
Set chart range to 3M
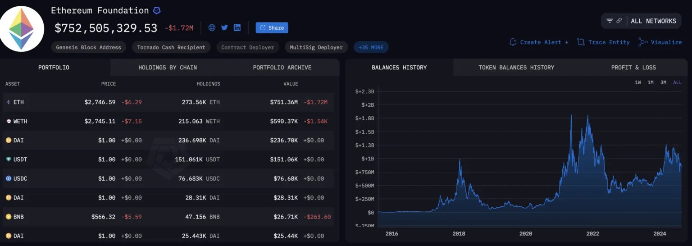click(x=663, y=82)
